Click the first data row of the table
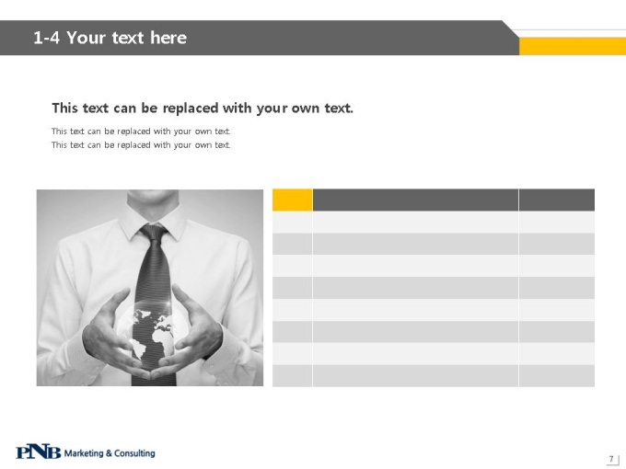This screenshot has width=626, height=469. pos(434,223)
